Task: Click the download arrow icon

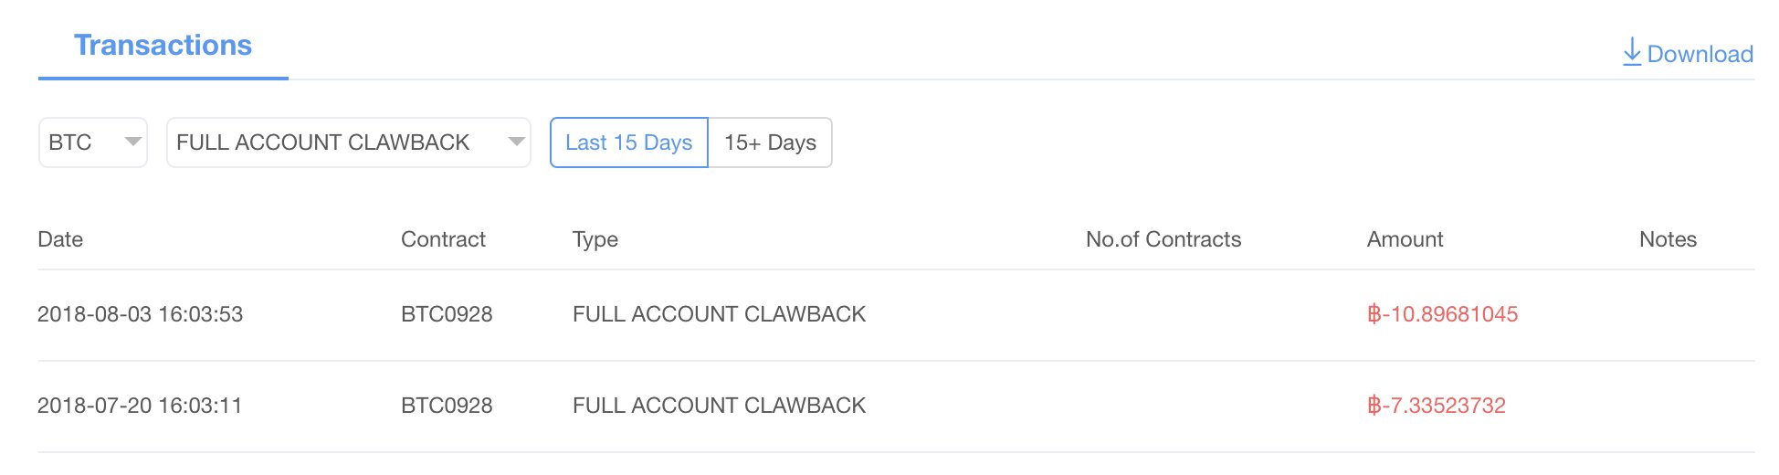Action: pos(1631,52)
